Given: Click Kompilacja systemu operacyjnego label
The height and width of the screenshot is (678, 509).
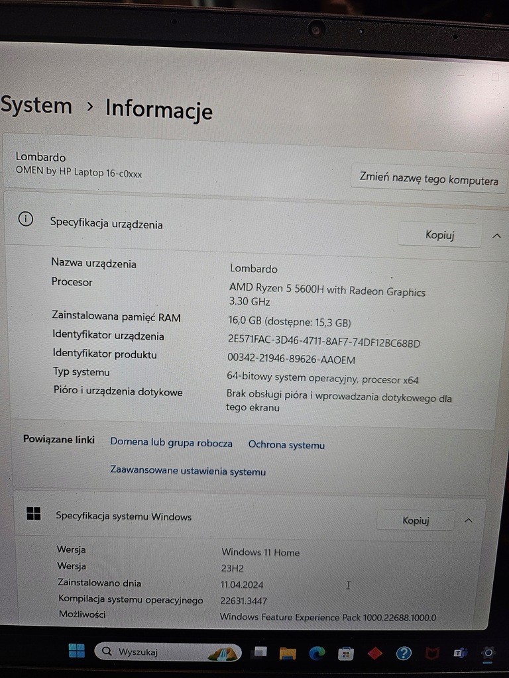Looking at the screenshot, I should pyautogui.click(x=131, y=599).
